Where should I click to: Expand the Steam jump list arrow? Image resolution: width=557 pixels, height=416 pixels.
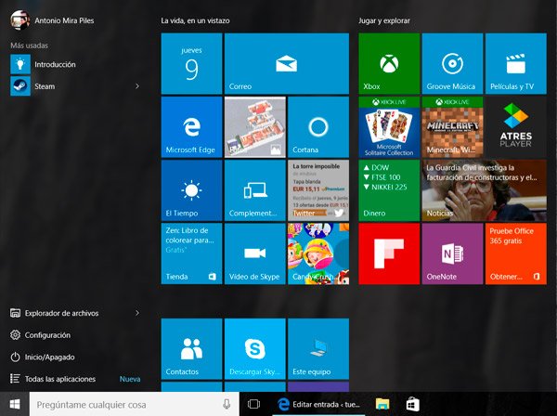click(x=137, y=86)
